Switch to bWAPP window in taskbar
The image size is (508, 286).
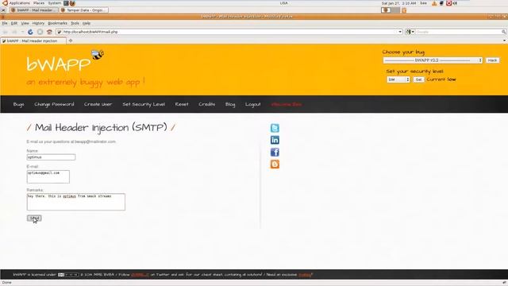[x=33, y=10]
